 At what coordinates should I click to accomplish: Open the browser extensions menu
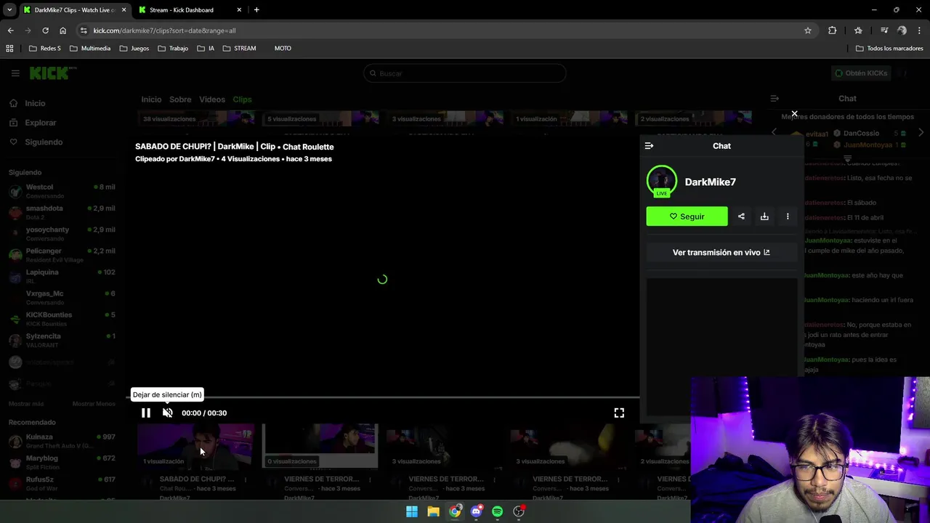coord(833,31)
